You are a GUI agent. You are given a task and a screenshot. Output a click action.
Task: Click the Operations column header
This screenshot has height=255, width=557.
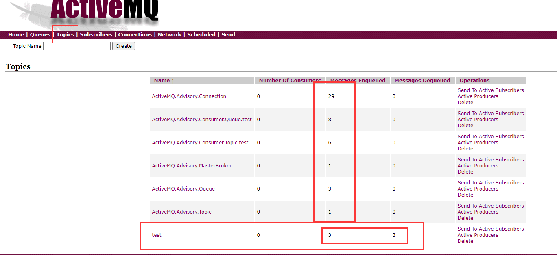tap(474, 81)
